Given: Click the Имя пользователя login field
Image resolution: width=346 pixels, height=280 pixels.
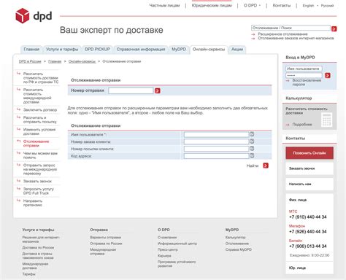Looking at the screenshot, I should point(304,69).
